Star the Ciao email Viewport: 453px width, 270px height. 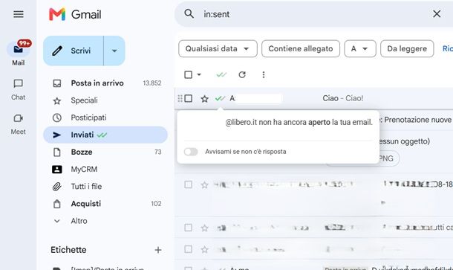coord(204,99)
